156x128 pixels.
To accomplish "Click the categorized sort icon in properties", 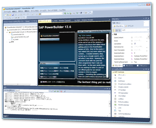I will (x=114, y=30).
